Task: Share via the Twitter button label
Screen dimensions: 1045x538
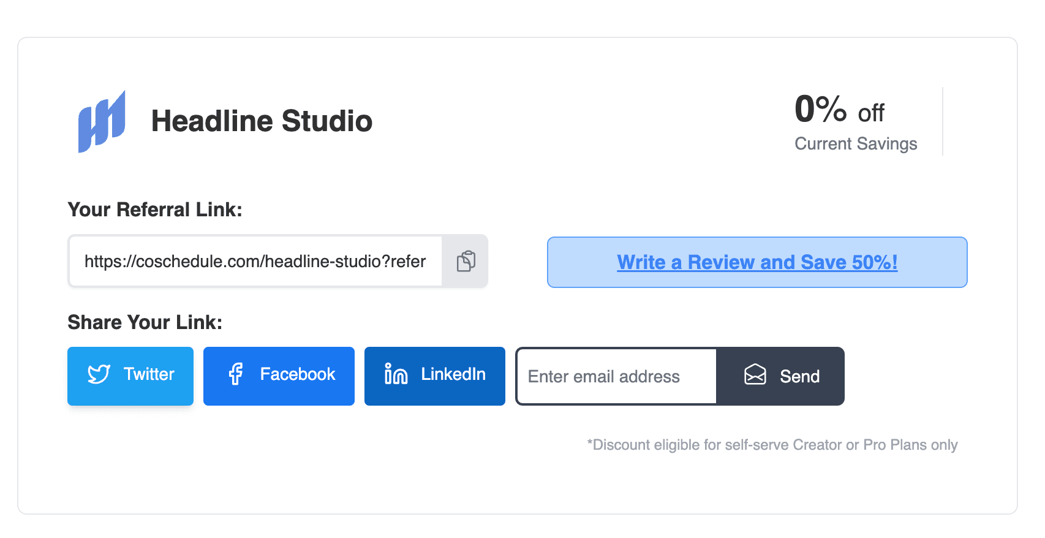Action: [x=149, y=374]
